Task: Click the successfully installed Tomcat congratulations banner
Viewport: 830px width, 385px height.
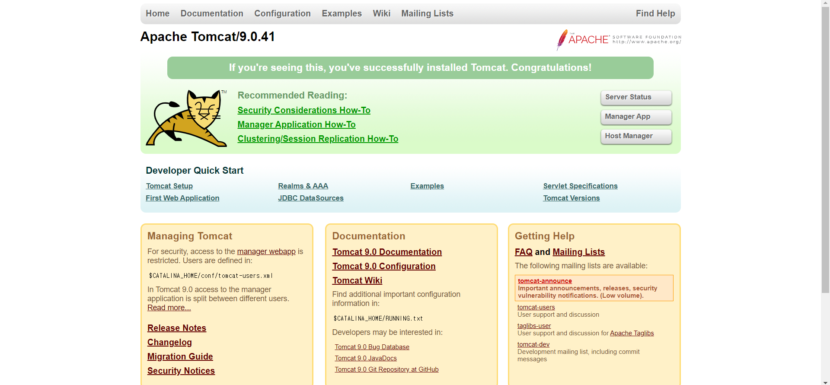Action: click(x=410, y=68)
